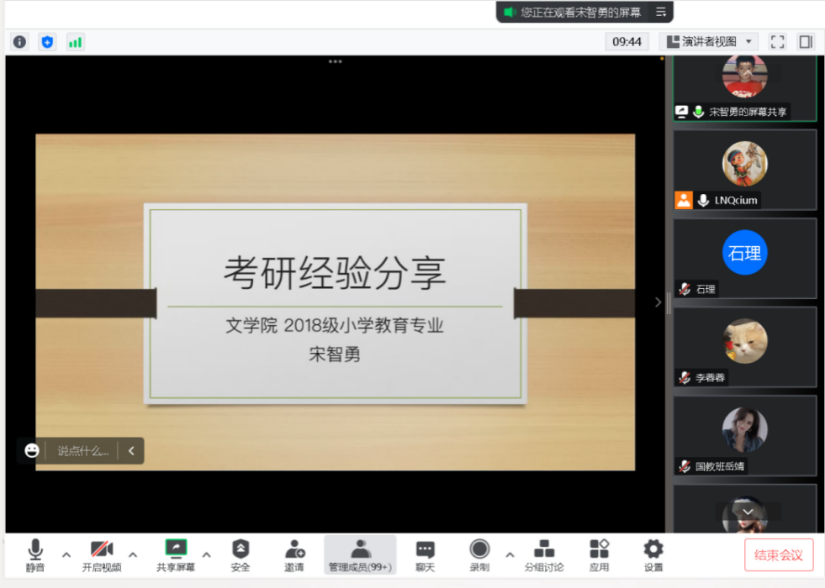Enter full screen mode
This screenshot has height=588, width=825.
click(778, 42)
